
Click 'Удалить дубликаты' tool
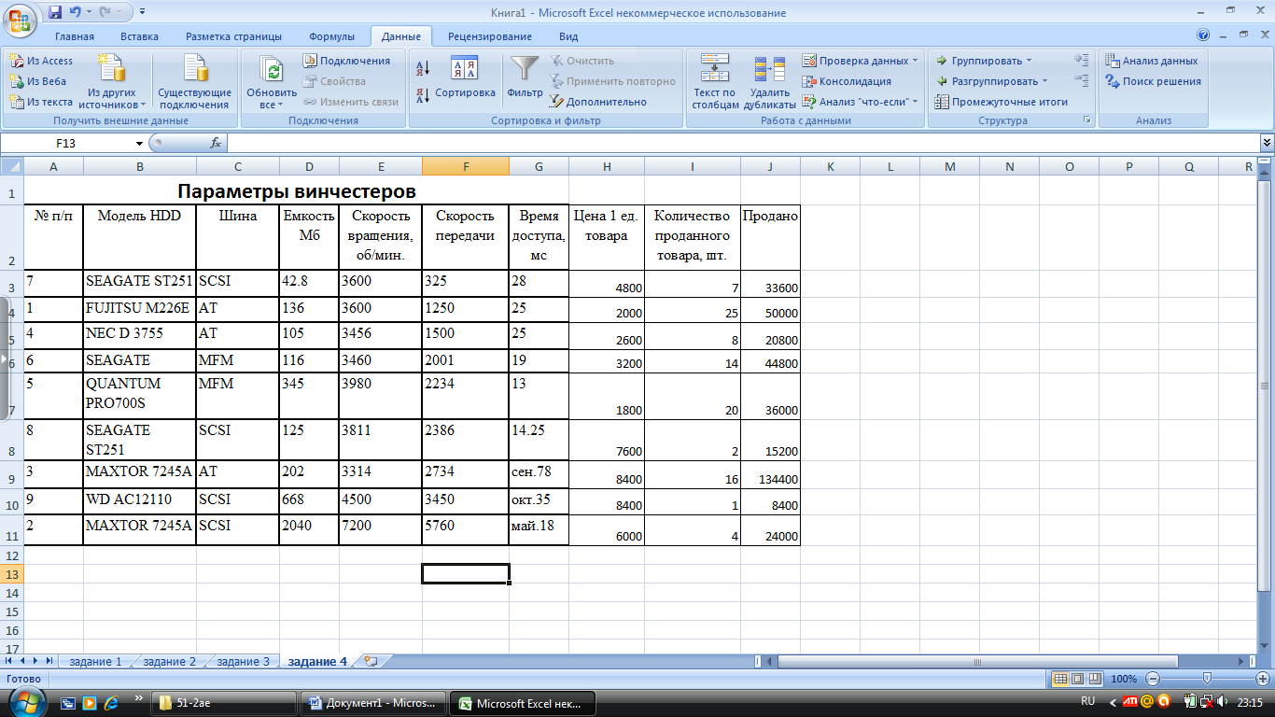coord(770,82)
